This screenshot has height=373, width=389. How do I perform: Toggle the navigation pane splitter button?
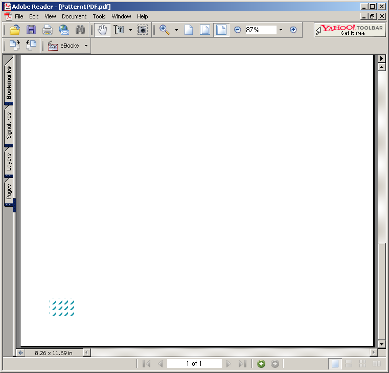(20, 353)
